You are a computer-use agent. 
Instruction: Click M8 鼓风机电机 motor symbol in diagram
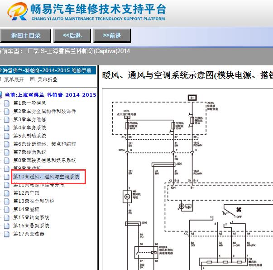[127, 196]
